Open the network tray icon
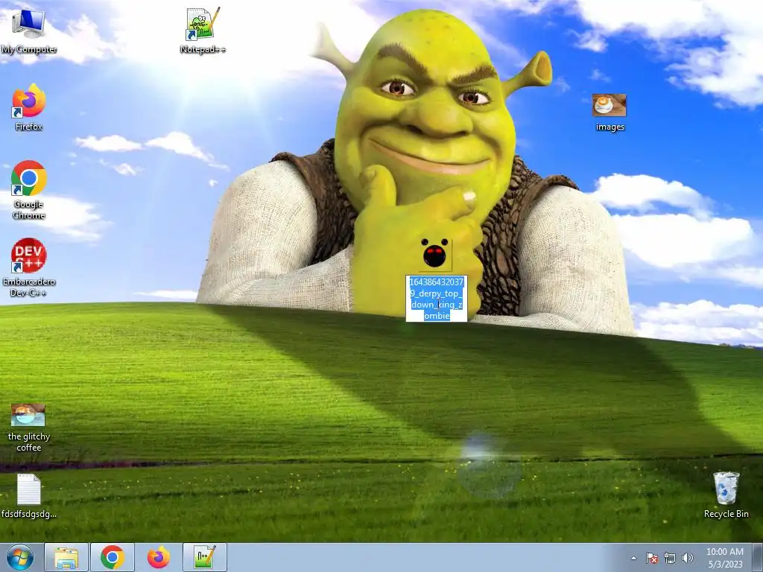This screenshot has width=763, height=572. 670,558
